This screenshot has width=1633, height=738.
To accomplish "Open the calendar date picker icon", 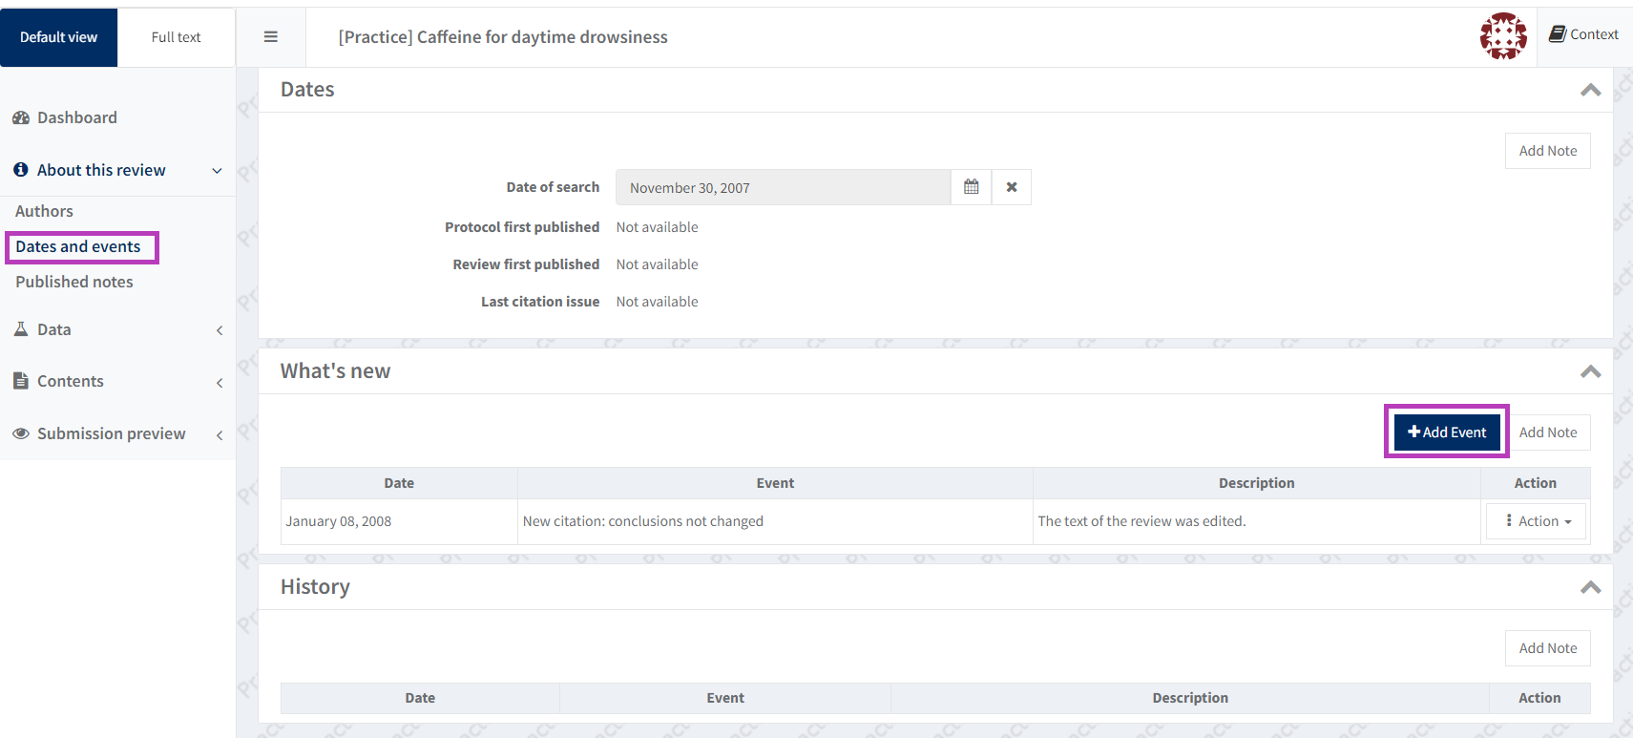I will pyautogui.click(x=971, y=187).
